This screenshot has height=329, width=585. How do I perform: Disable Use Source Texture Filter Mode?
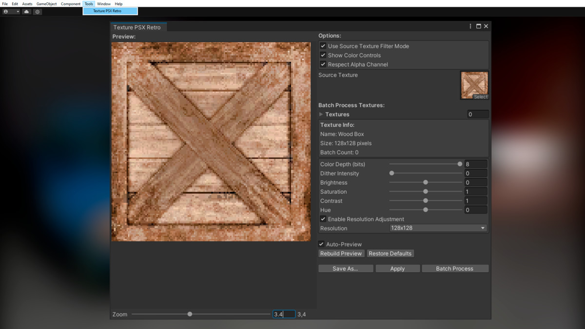tap(323, 46)
